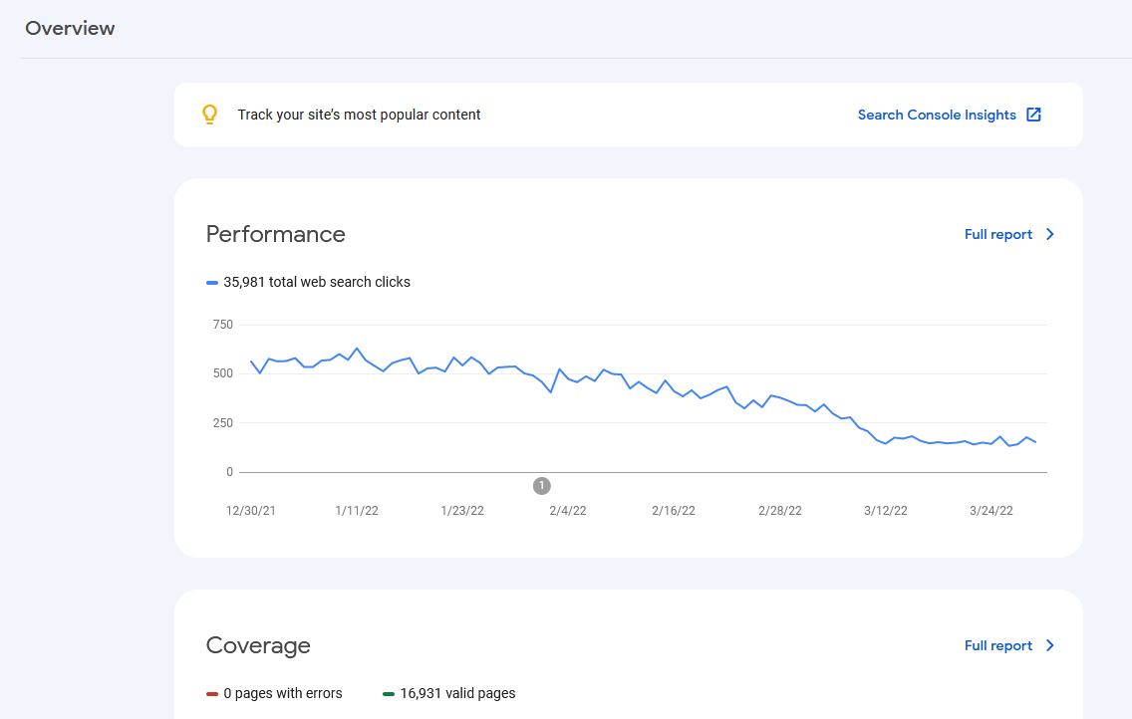Click the red pages with errors legend swatch
This screenshot has width=1132, height=719.
pyautogui.click(x=212, y=694)
